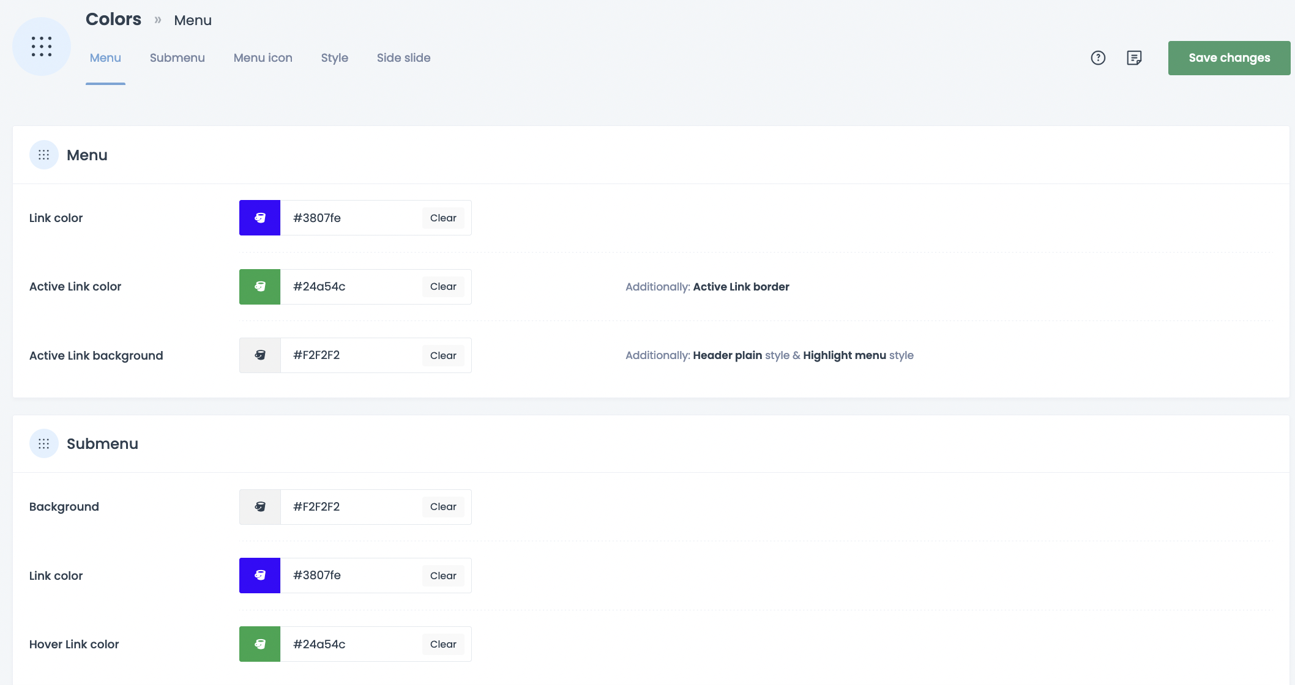This screenshot has width=1295, height=685.
Task: Open Submenu Background swatch picker
Action: click(x=260, y=506)
